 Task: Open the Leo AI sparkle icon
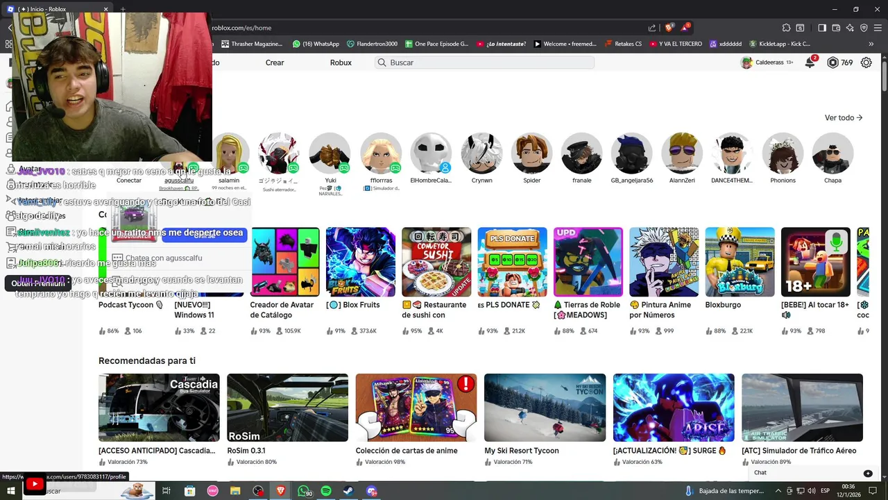click(x=850, y=28)
